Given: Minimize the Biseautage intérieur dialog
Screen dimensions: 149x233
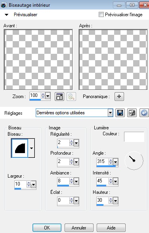Looking at the screenshot, I should pos(119,5).
